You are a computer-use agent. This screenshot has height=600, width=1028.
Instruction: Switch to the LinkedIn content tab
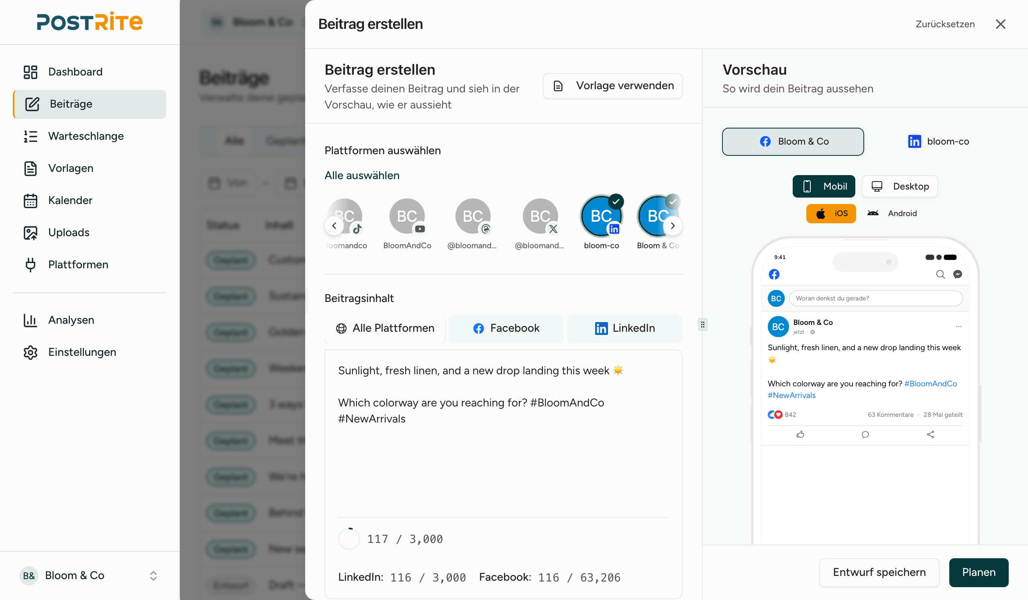(624, 329)
